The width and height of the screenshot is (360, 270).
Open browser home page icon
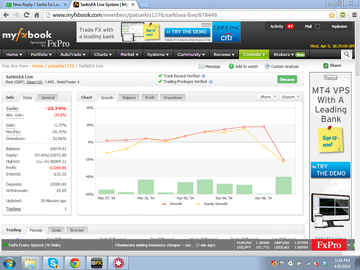(37, 15)
